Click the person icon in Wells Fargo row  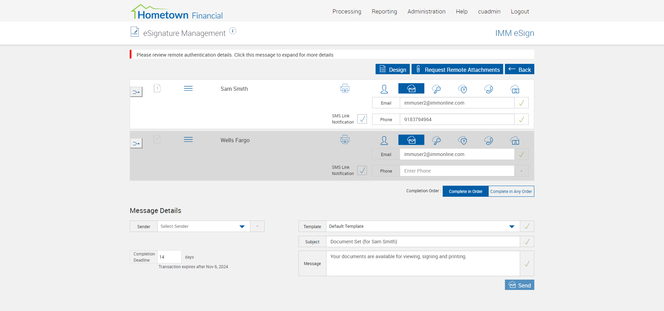pyautogui.click(x=384, y=140)
